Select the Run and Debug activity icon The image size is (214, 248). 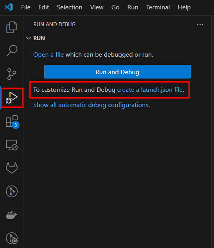[x=12, y=98]
